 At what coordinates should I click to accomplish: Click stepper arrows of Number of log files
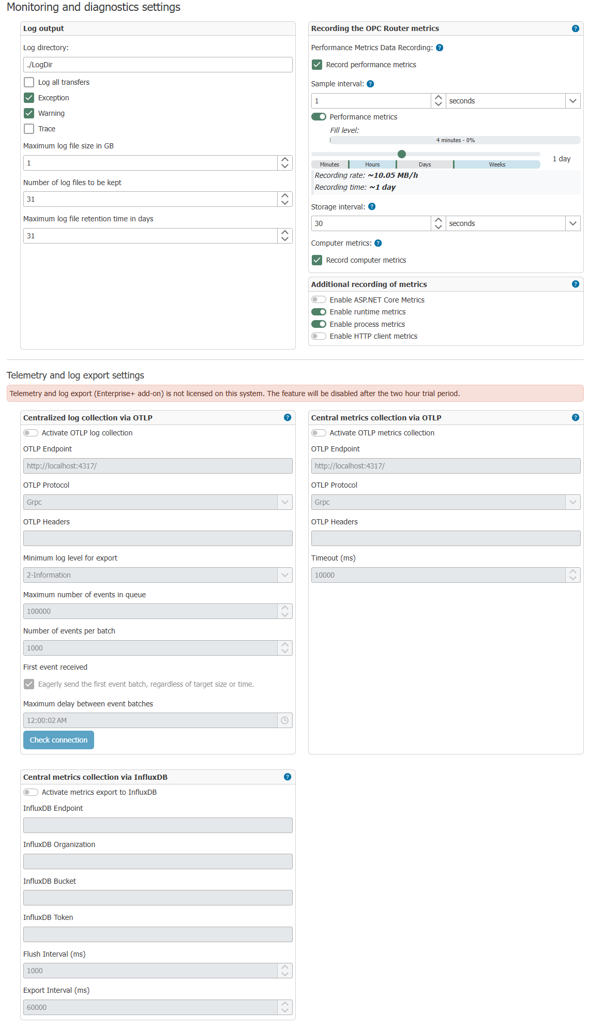284,199
